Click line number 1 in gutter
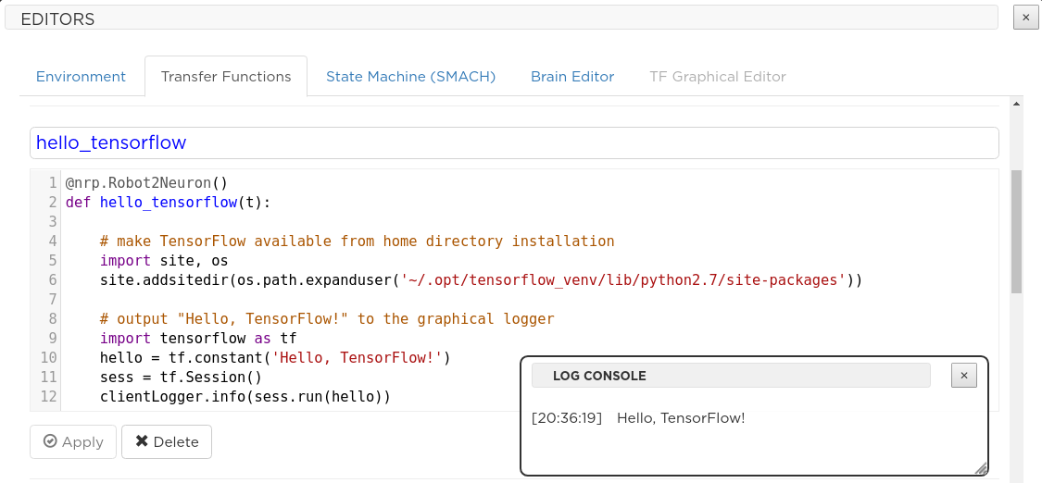 click(x=53, y=182)
